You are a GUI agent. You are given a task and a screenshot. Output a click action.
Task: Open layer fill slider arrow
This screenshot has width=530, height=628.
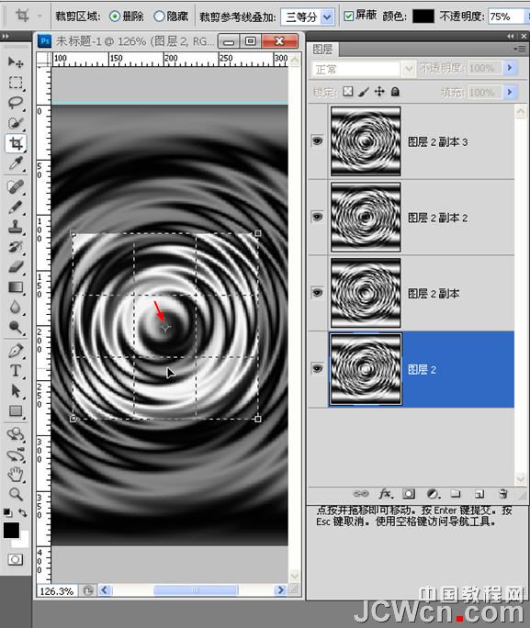pos(510,92)
